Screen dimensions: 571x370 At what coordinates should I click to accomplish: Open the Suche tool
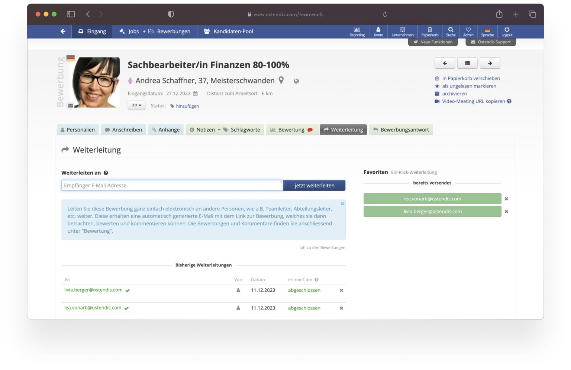(451, 32)
